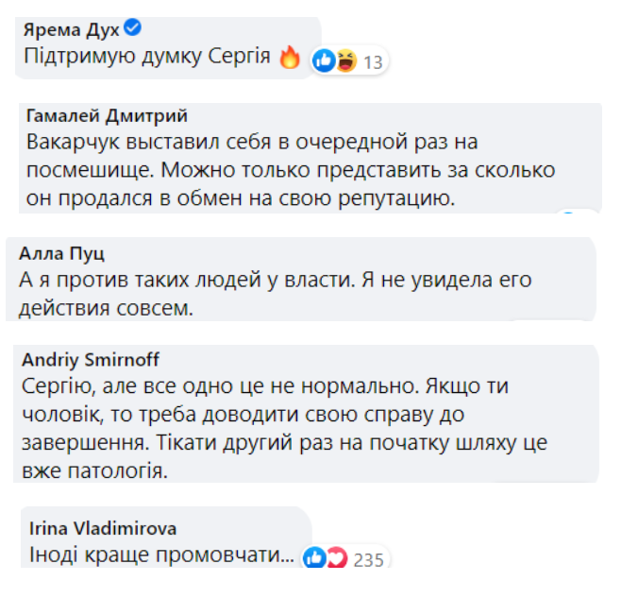Click the heart reaction on Irina Vladimirova's comment

coord(337,557)
